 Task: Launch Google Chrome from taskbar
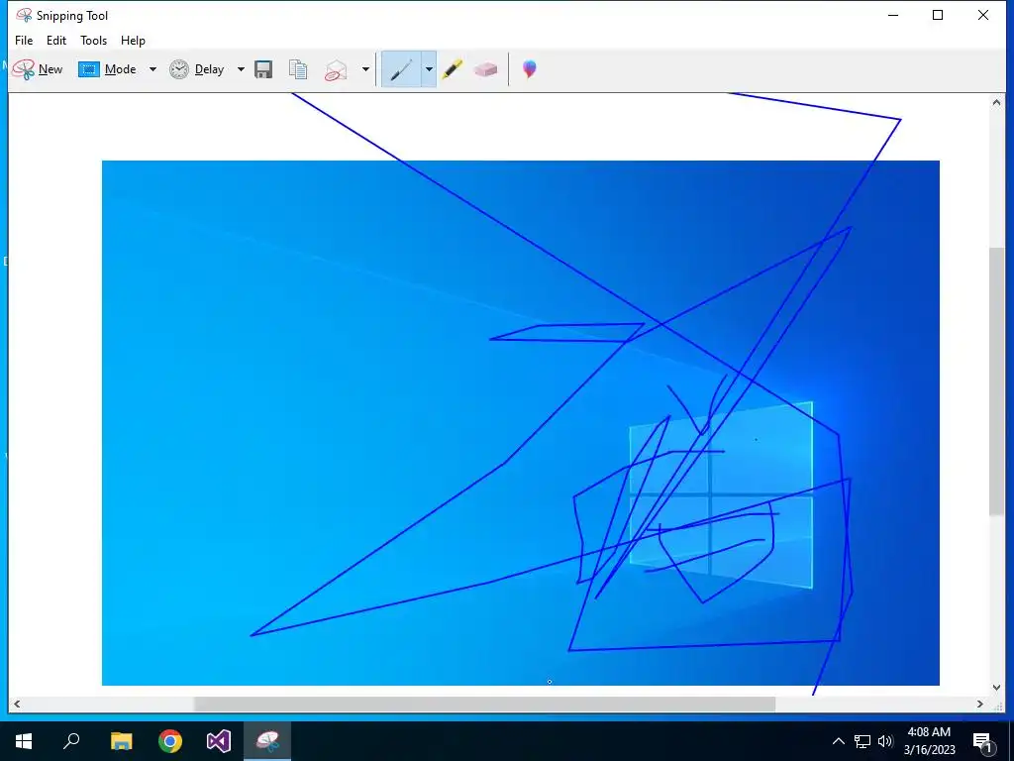pos(170,741)
